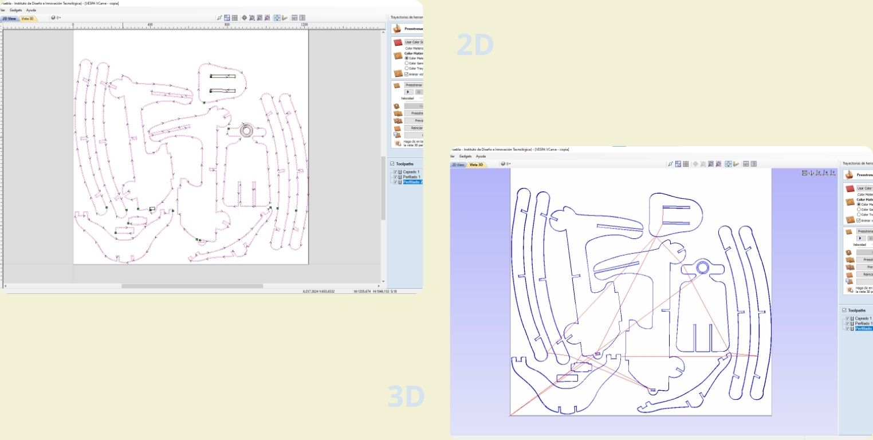Toggle snap to guides icon in 2D window toolbar

click(227, 18)
